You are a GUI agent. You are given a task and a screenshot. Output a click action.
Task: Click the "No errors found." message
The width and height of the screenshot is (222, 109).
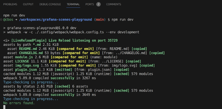click(x=19, y=103)
